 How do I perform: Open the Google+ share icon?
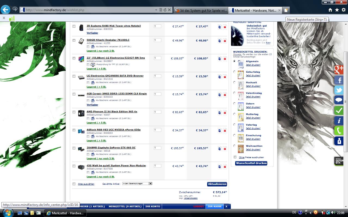coord(339,70)
